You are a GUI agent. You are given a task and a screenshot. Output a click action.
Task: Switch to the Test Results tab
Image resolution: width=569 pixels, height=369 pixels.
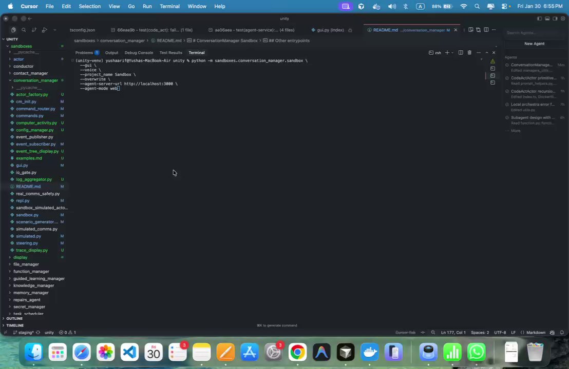click(x=170, y=53)
